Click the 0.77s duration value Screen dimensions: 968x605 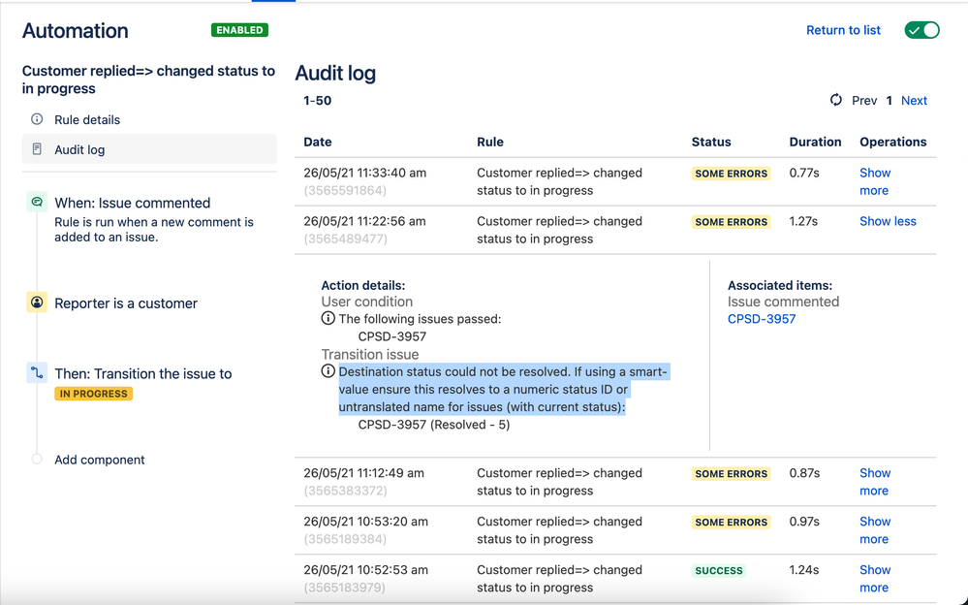coord(804,173)
